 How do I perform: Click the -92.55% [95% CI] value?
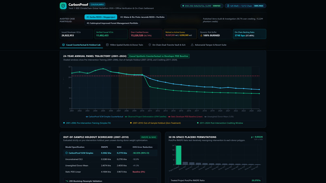point(141,153)
